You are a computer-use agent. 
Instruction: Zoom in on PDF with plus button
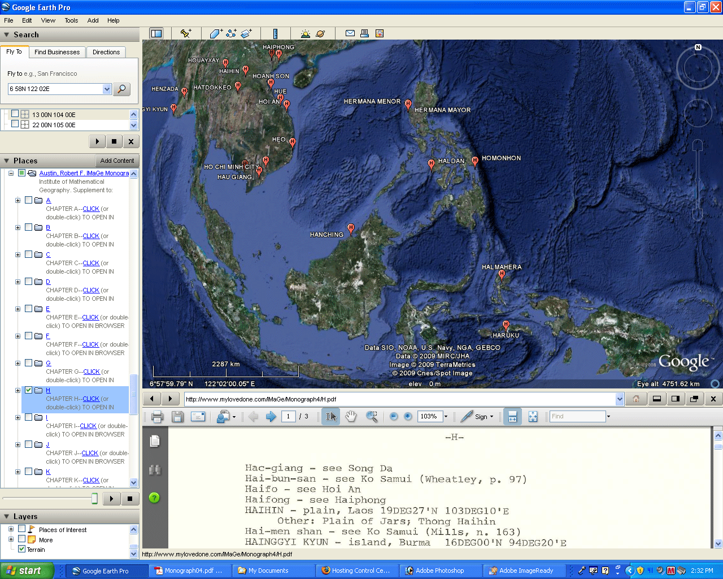pos(408,417)
